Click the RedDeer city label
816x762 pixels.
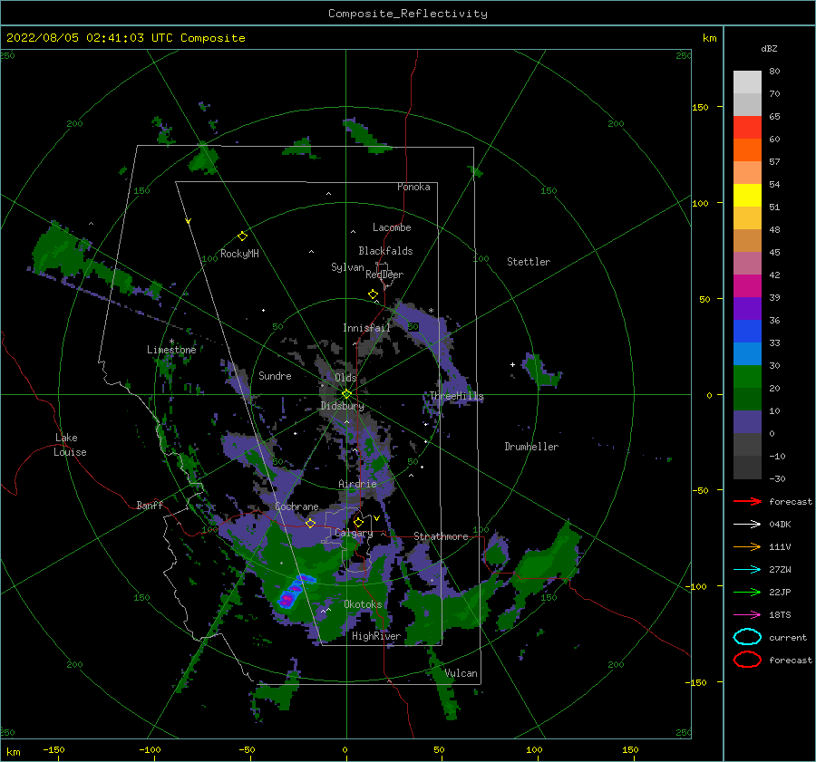(x=384, y=275)
